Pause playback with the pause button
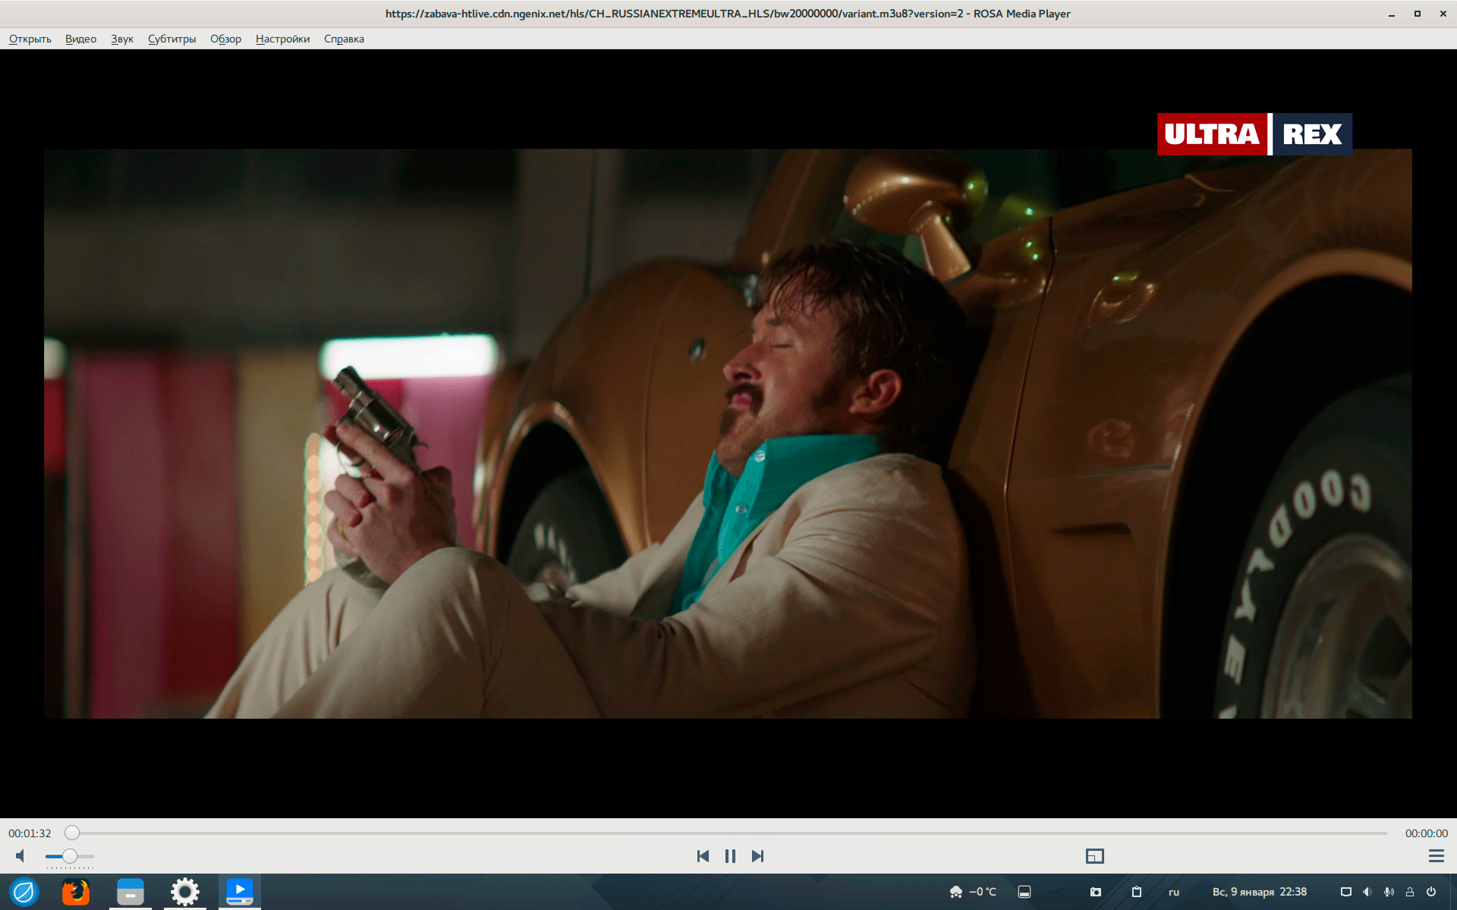This screenshot has height=910, width=1457. coord(730,856)
